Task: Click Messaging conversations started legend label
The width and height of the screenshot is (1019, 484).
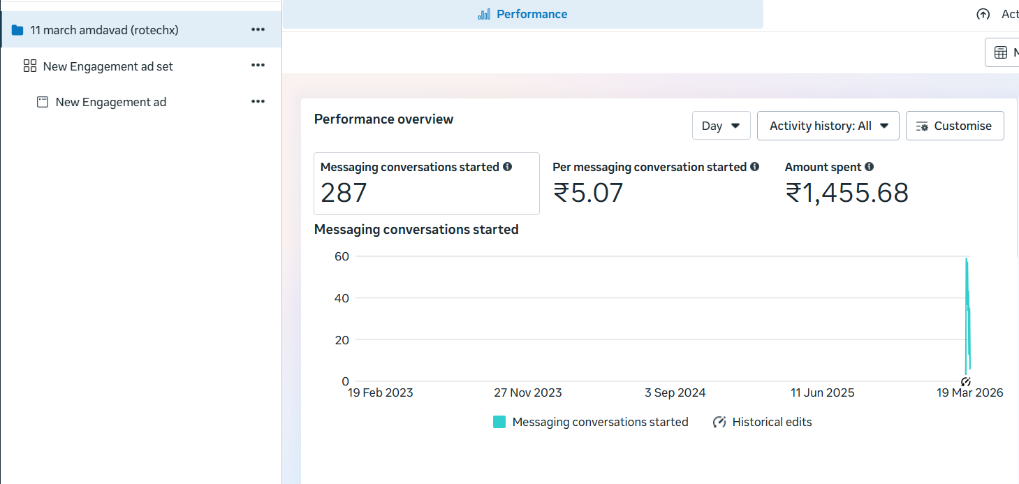Action: tap(600, 422)
